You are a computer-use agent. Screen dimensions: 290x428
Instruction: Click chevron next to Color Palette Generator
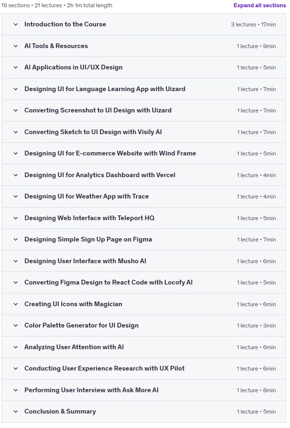pos(16,325)
